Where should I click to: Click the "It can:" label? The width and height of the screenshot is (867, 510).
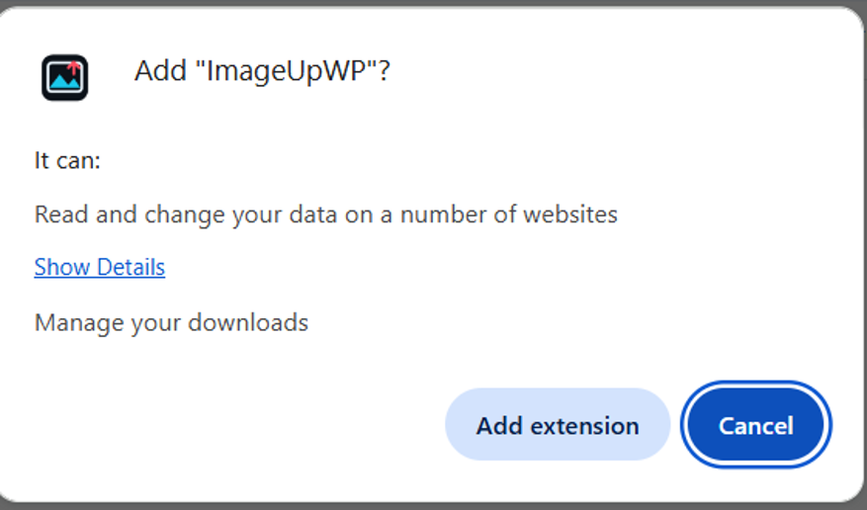point(67,161)
